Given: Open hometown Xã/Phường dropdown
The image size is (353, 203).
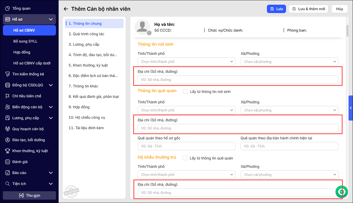Looking at the screenshot, I should pos(289,110).
